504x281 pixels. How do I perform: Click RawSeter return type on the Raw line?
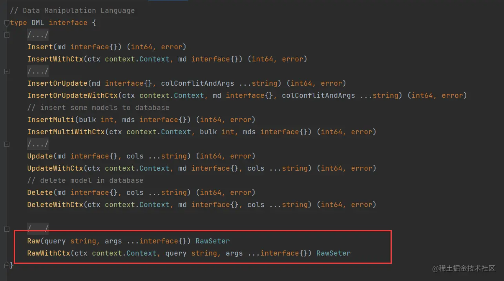pos(213,241)
